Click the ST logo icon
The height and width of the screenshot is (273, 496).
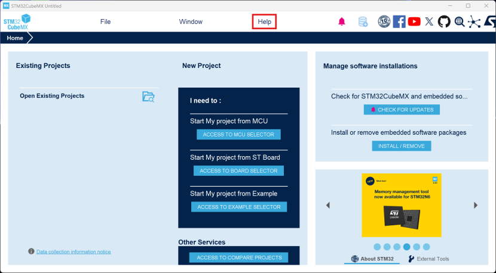tap(490, 22)
